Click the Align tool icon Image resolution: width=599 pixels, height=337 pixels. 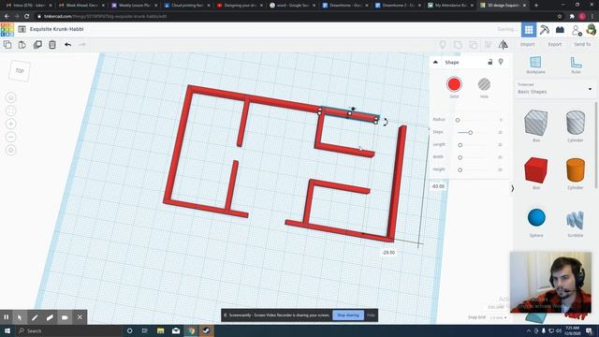tap(489, 45)
